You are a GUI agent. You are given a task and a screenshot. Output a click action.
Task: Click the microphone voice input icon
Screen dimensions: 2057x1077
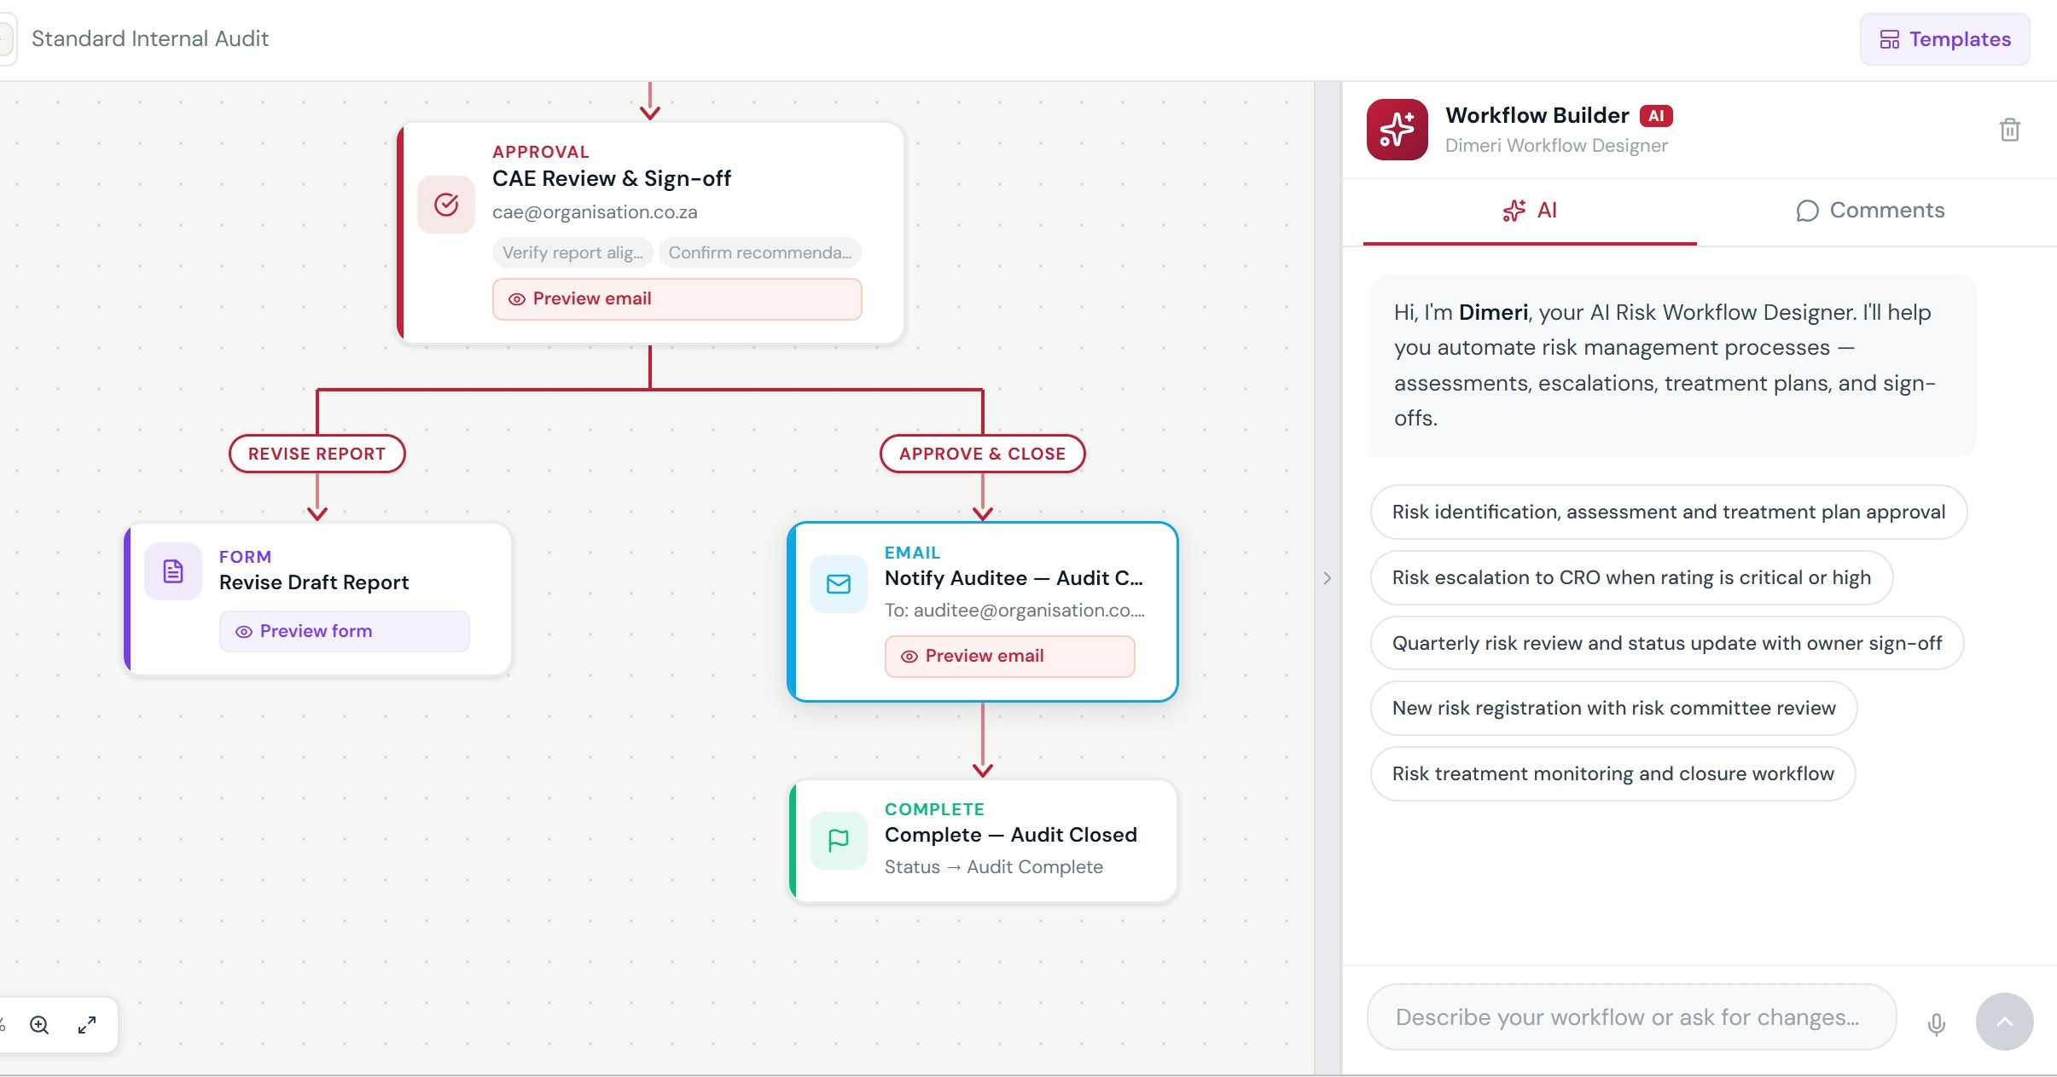tap(1936, 1023)
